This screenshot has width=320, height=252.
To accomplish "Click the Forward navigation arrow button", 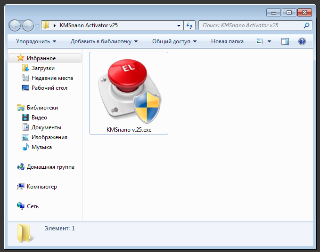I will (28, 25).
